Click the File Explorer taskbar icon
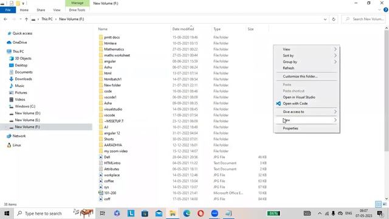The height and width of the screenshot is (219, 389). 173,214
